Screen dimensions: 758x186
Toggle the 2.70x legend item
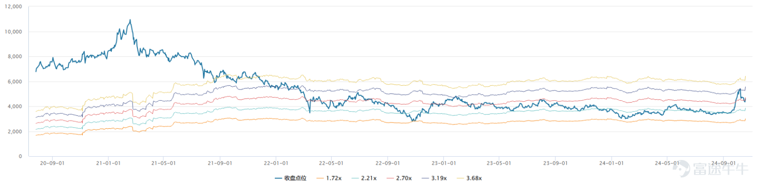click(399, 178)
